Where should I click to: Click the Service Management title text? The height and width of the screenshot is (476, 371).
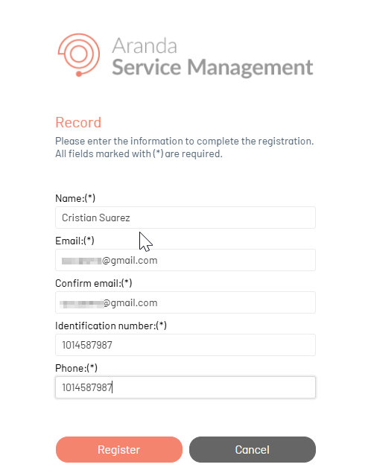212,67
